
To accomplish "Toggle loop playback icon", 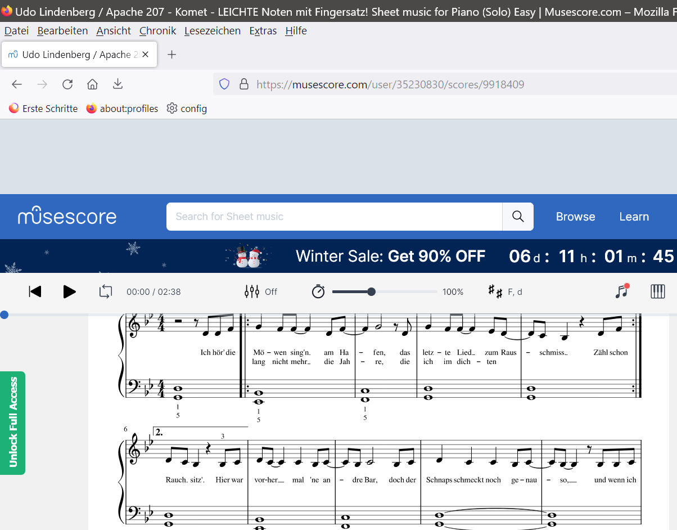I will pyautogui.click(x=106, y=291).
